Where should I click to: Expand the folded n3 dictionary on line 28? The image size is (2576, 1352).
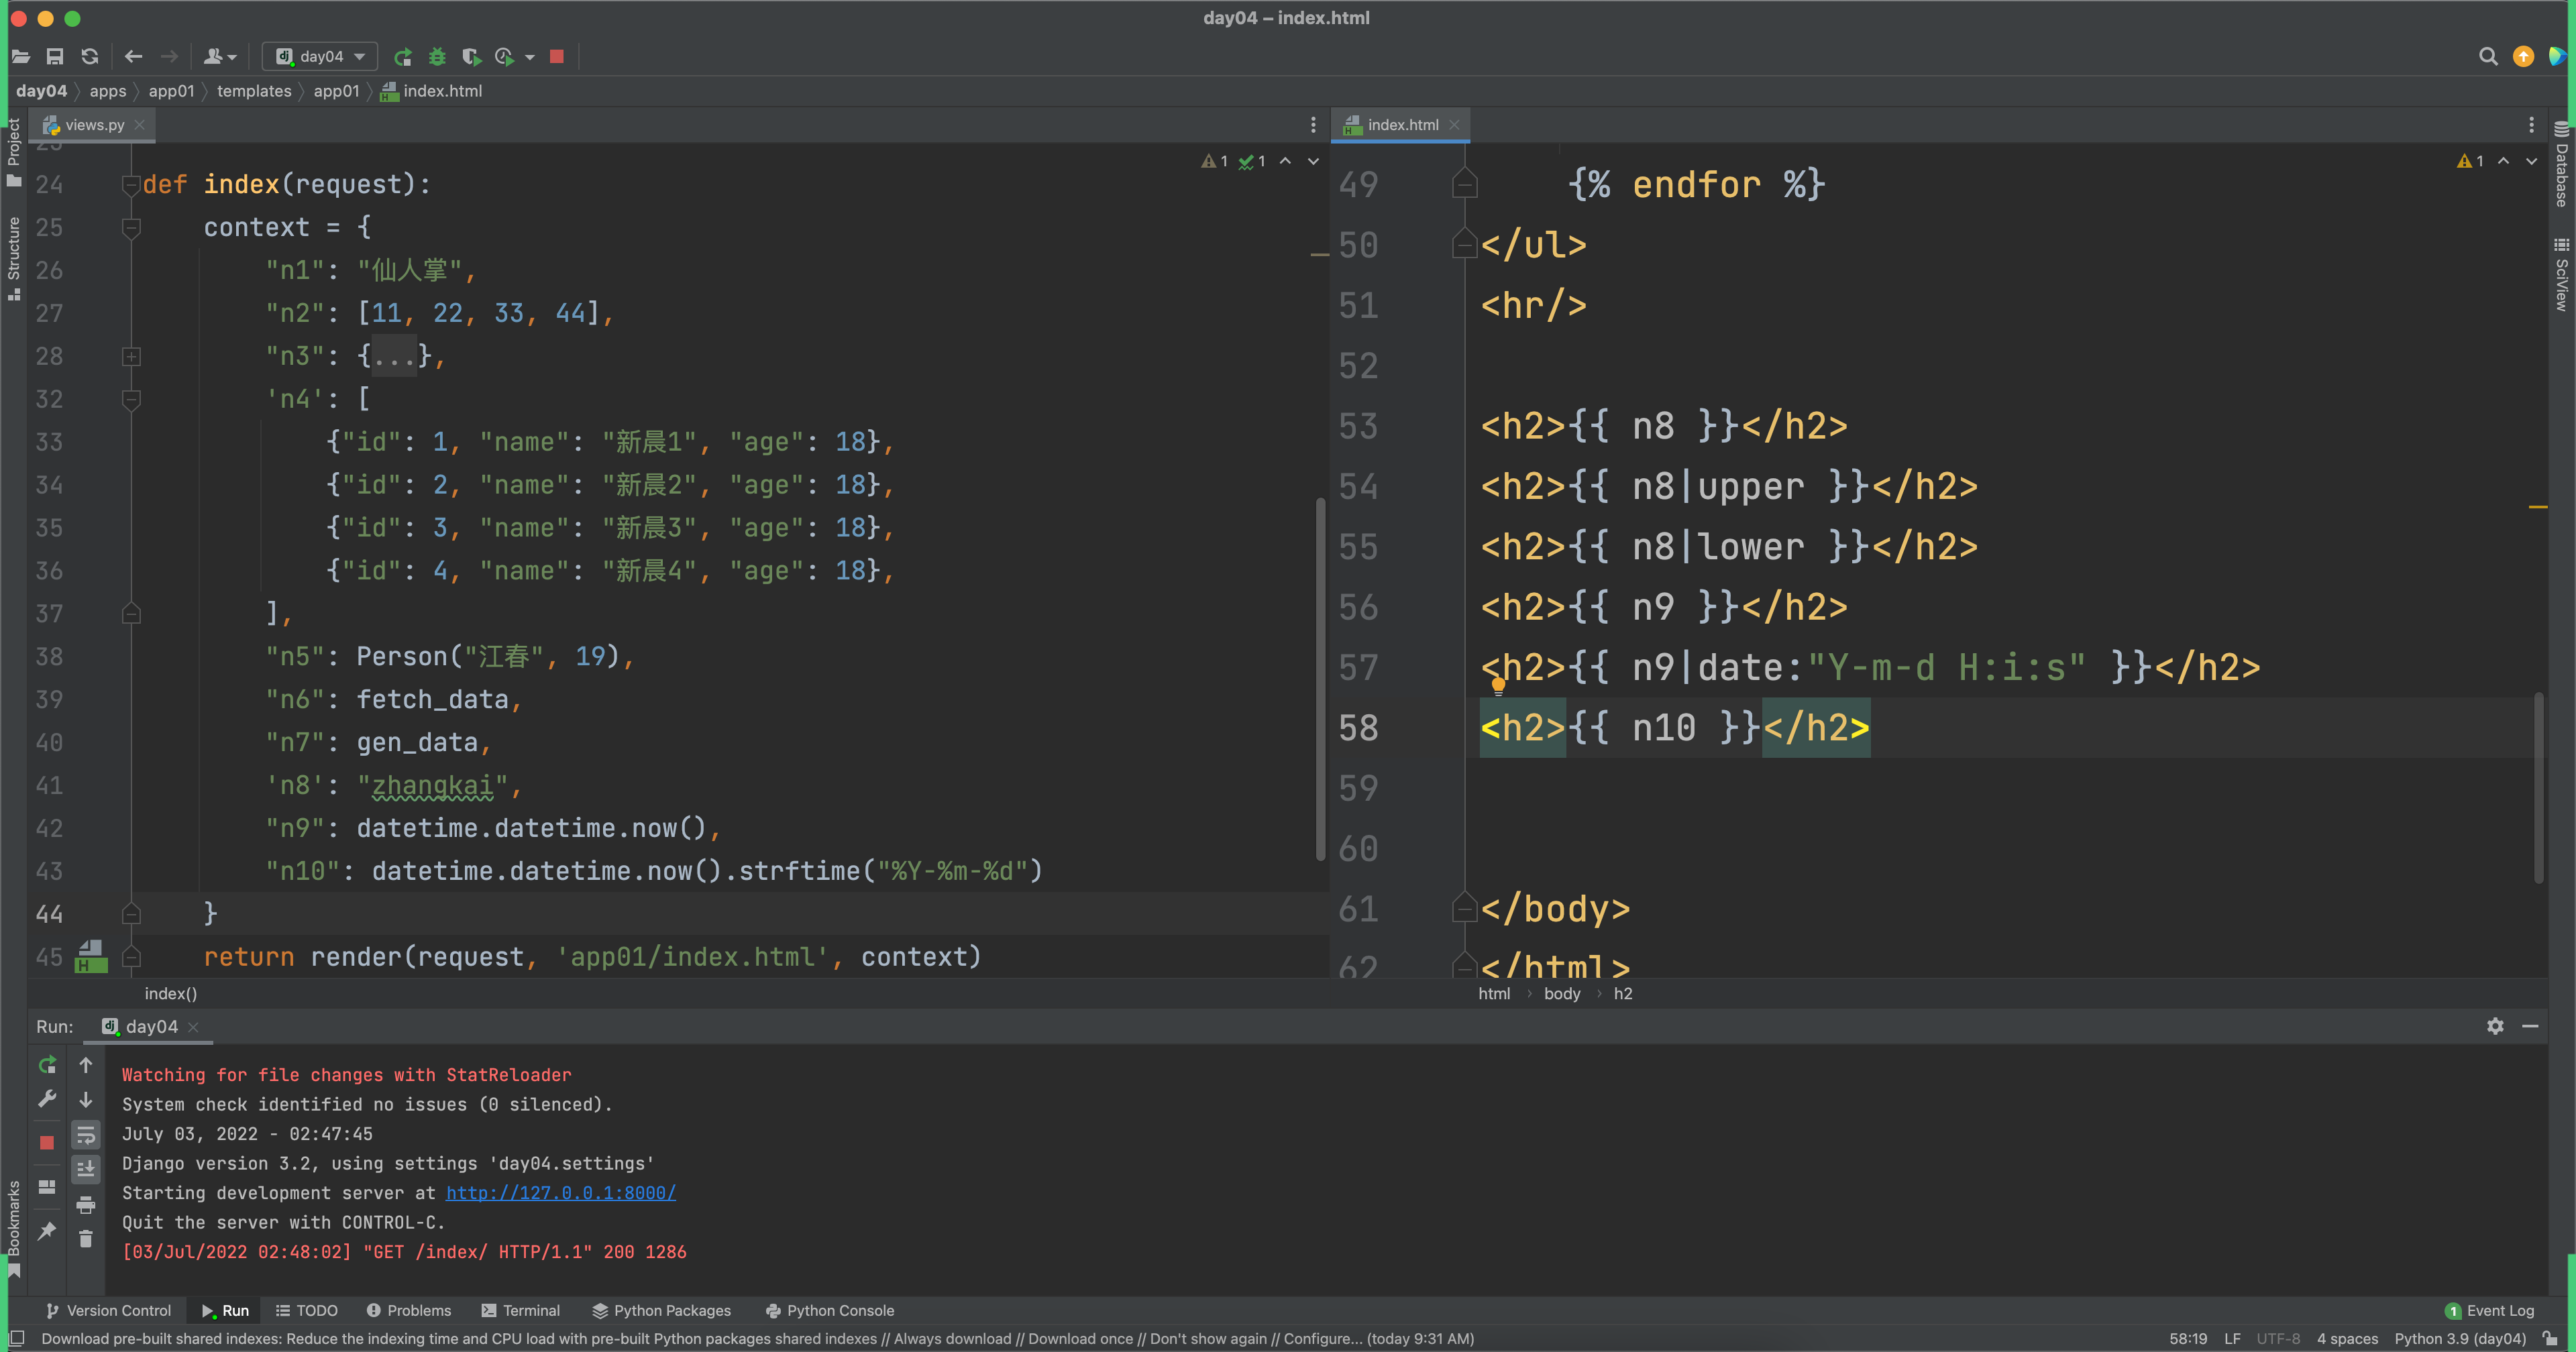click(131, 357)
